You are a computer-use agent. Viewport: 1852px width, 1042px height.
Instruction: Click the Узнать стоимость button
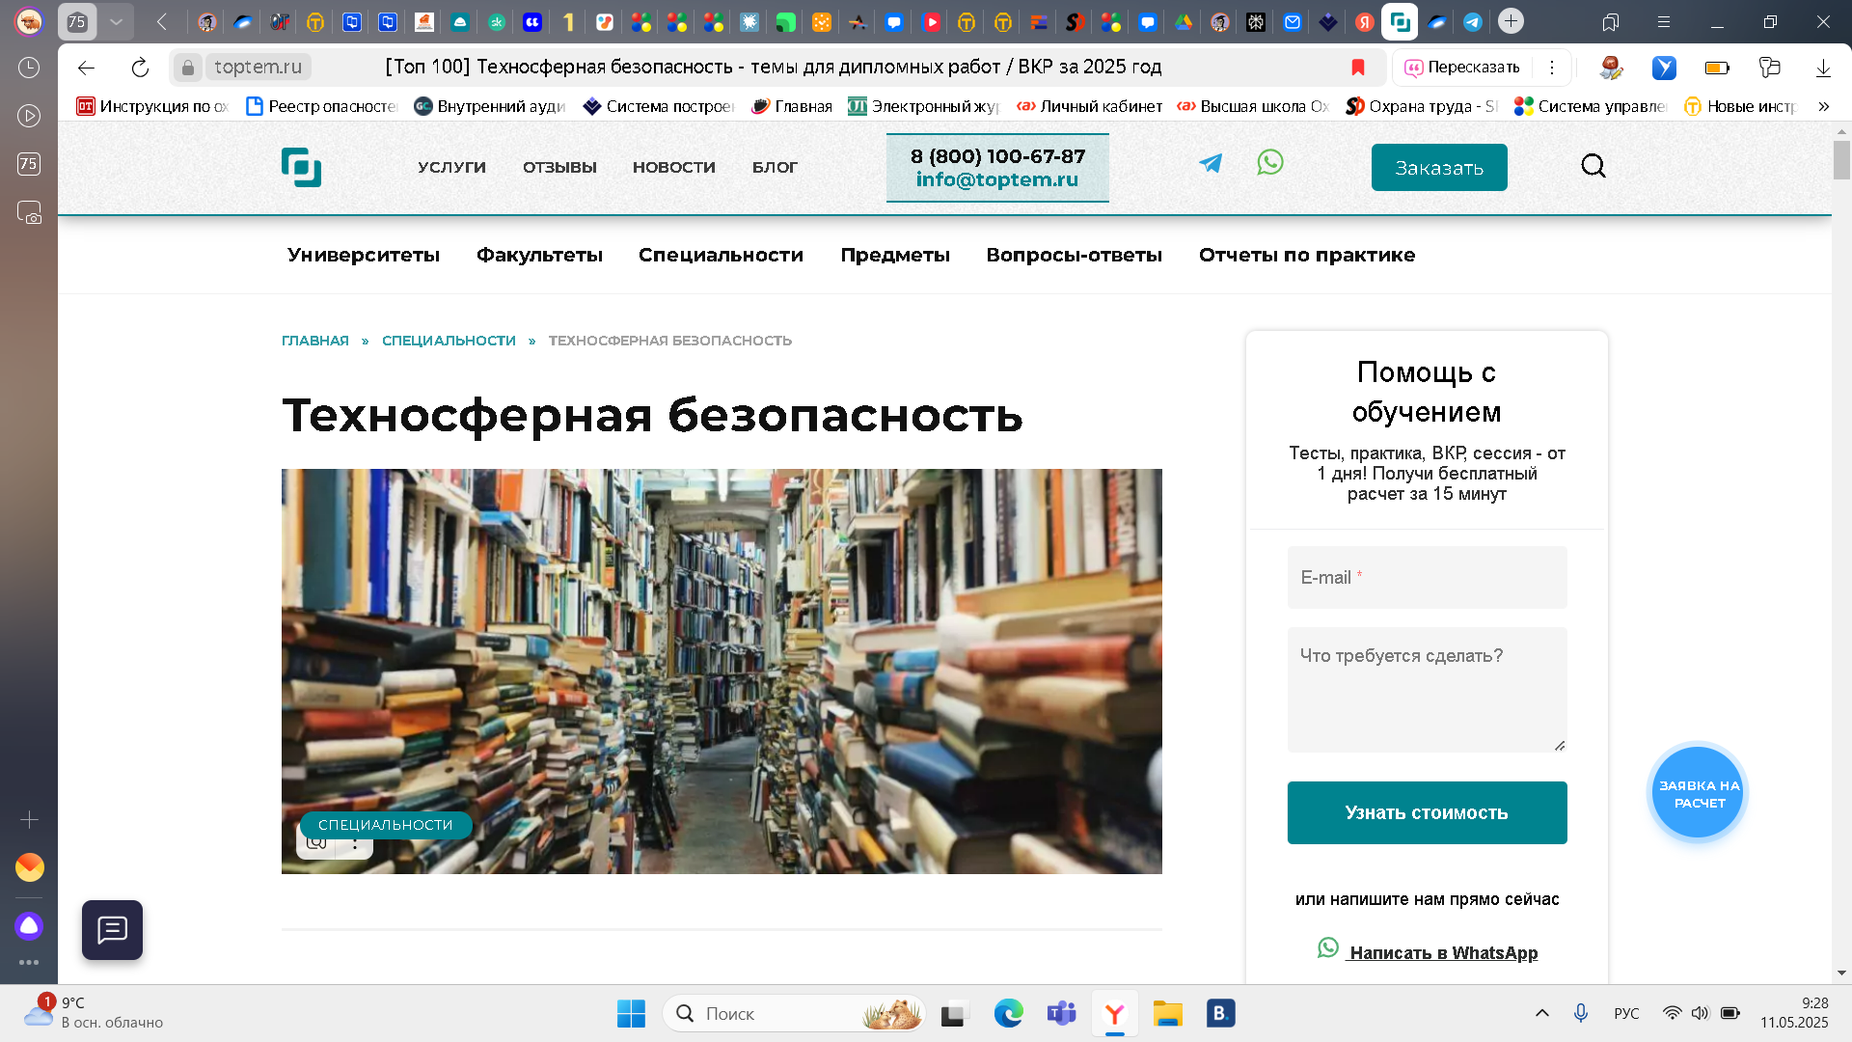pos(1427,812)
